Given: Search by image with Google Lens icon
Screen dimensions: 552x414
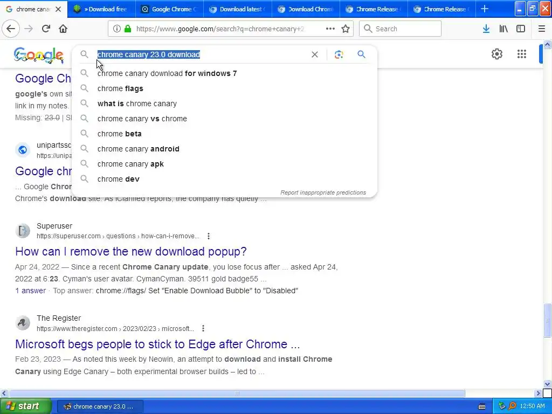Looking at the screenshot, I should (x=339, y=54).
